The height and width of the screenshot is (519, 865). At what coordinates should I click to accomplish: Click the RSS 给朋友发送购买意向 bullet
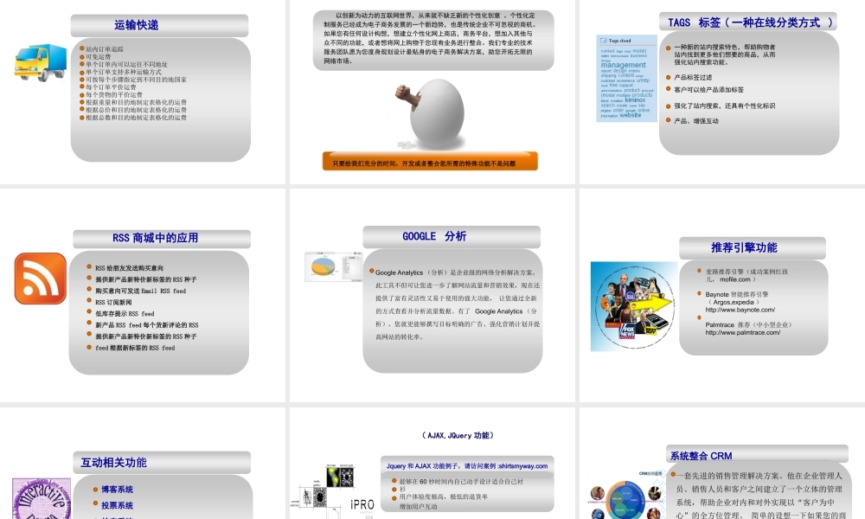129,268
